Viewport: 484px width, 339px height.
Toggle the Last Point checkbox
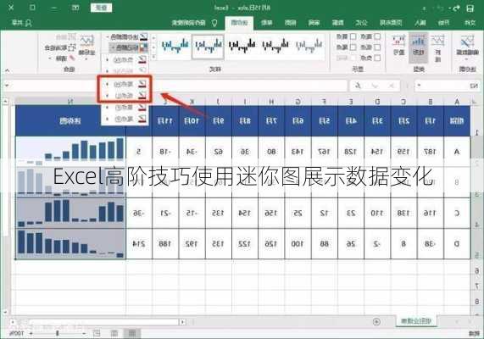point(353,47)
